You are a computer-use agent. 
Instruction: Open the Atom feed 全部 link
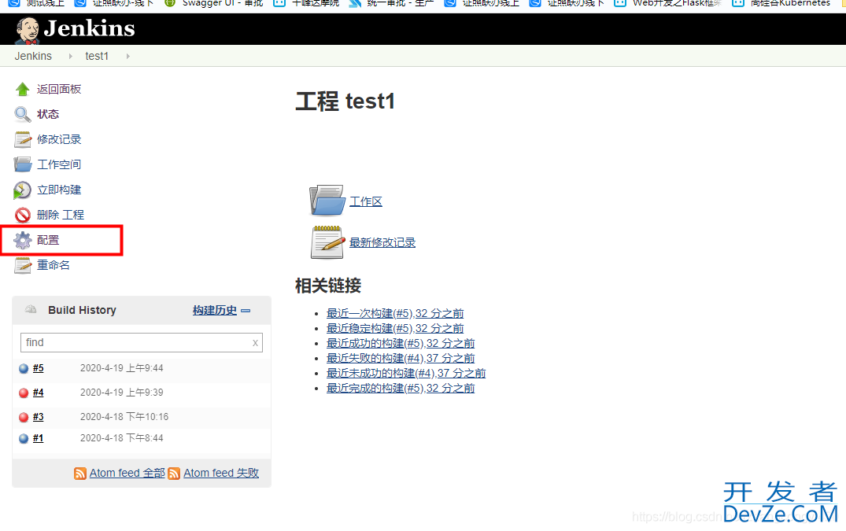point(127,473)
